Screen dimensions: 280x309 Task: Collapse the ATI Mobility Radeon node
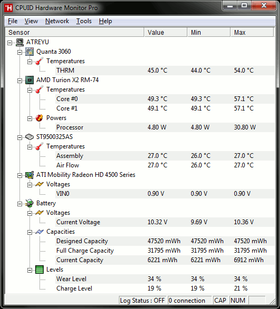19,175
